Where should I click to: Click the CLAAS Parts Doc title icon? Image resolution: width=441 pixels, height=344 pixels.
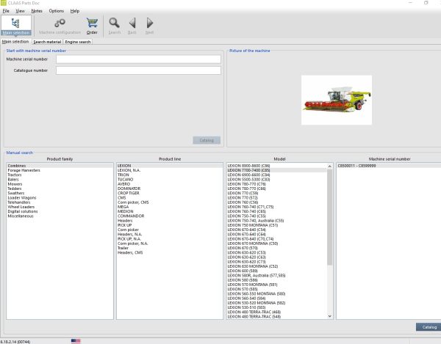tap(3, 3)
